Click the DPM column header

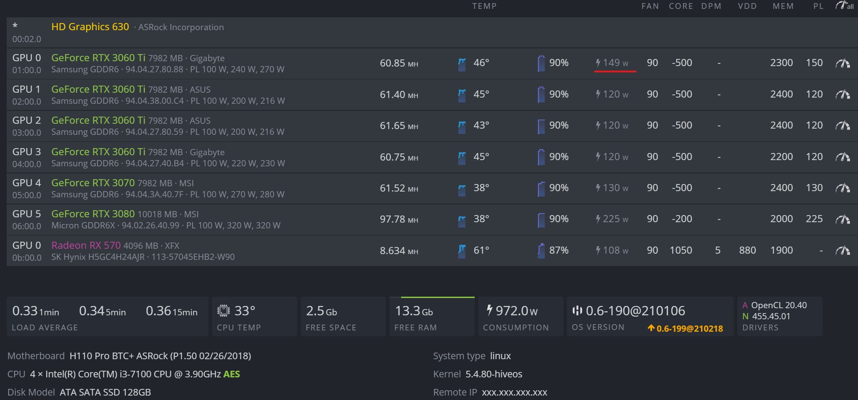tap(711, 6)
